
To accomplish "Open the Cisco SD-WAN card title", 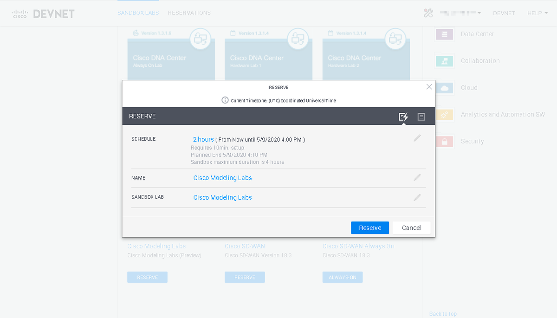I will (245, 246).
